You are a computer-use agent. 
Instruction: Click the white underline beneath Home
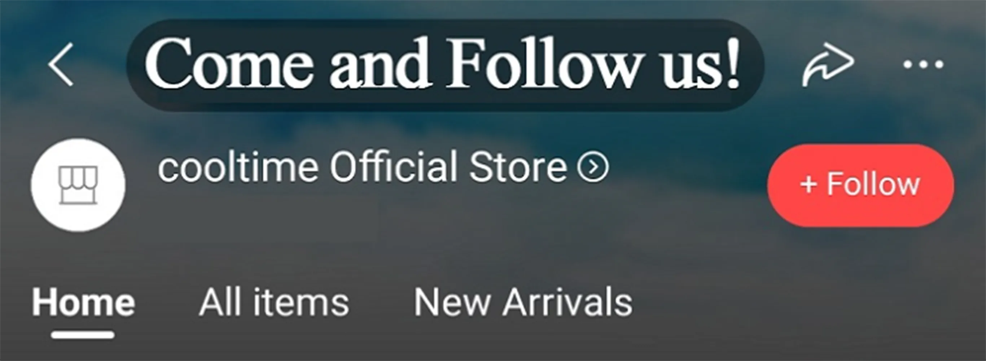83,335
